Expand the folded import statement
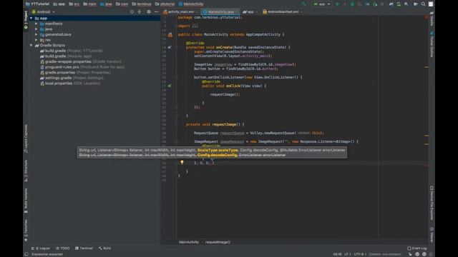 pos(195,26)
